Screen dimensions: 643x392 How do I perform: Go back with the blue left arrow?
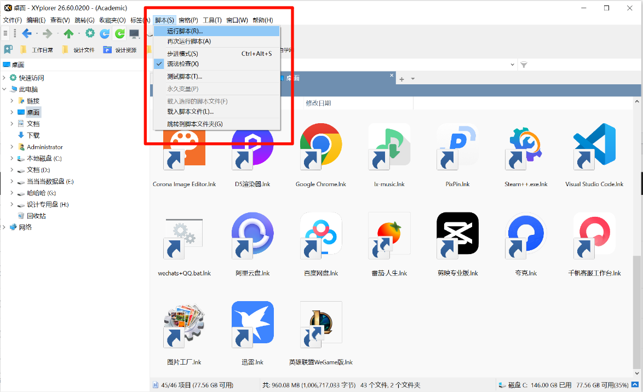27,33
